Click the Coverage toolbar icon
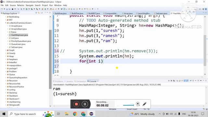The image size is (208, 117). click(32, 9)
